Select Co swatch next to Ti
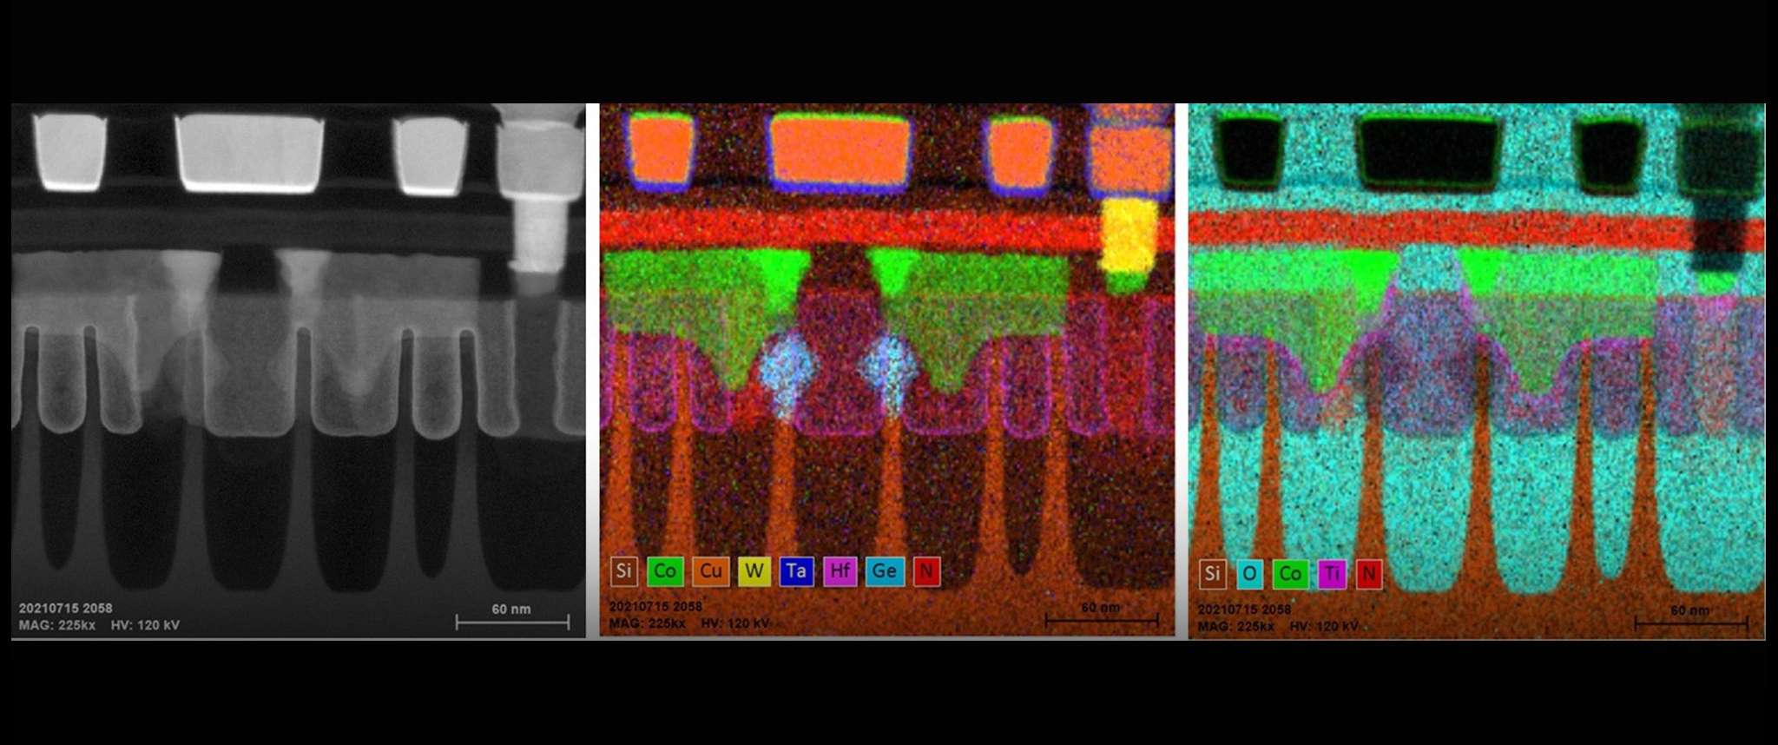This screenshot has width=1778, height=745. (1290, 574)
